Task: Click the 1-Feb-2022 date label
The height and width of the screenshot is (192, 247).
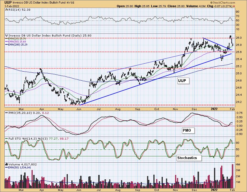Action: coord(12,6)
